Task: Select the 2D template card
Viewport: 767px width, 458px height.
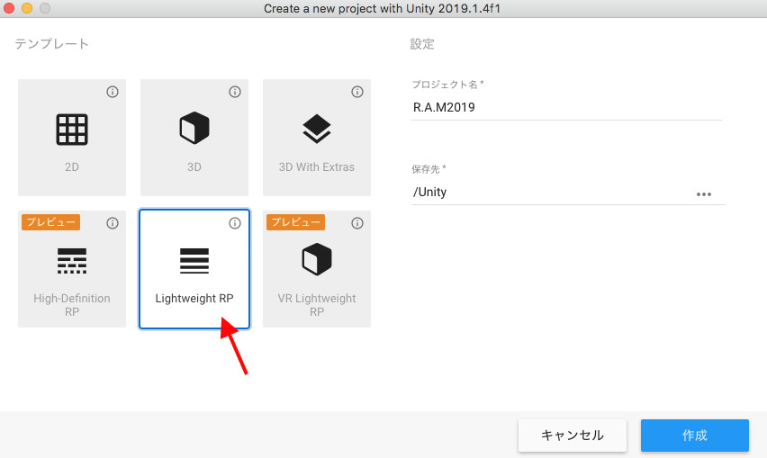Action: (72, 138)
